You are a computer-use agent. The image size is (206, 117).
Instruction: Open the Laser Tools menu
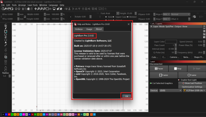(32, 5)
